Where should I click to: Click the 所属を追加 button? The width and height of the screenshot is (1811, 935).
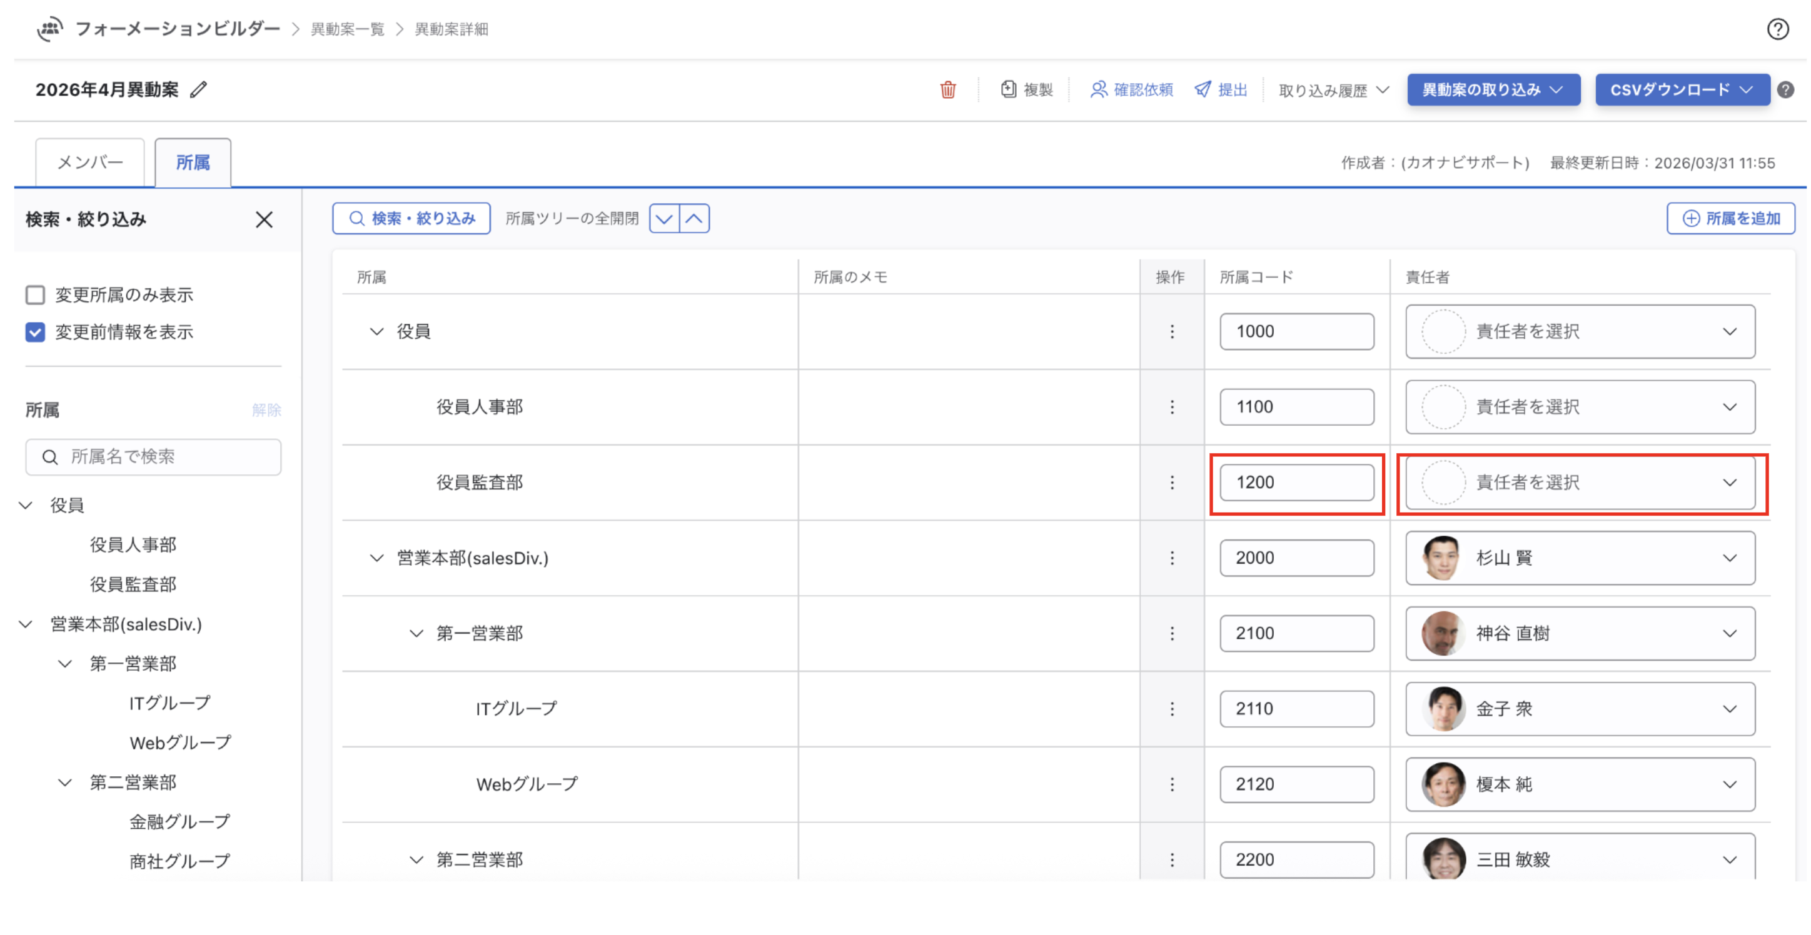(x=1730, y=219)
